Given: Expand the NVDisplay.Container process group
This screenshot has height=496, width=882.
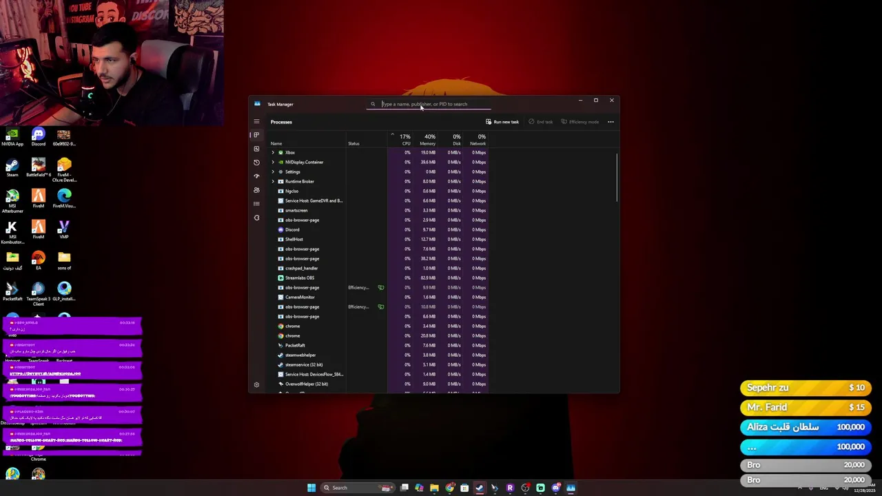Looking at the screenshot, I should (x=273, y=162).
